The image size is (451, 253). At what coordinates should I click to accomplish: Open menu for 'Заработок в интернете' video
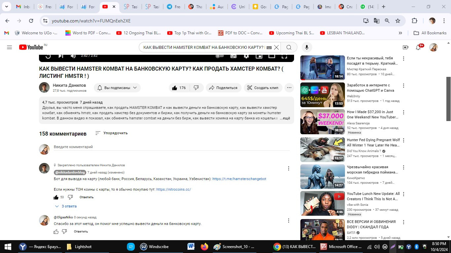pos(403,86)
